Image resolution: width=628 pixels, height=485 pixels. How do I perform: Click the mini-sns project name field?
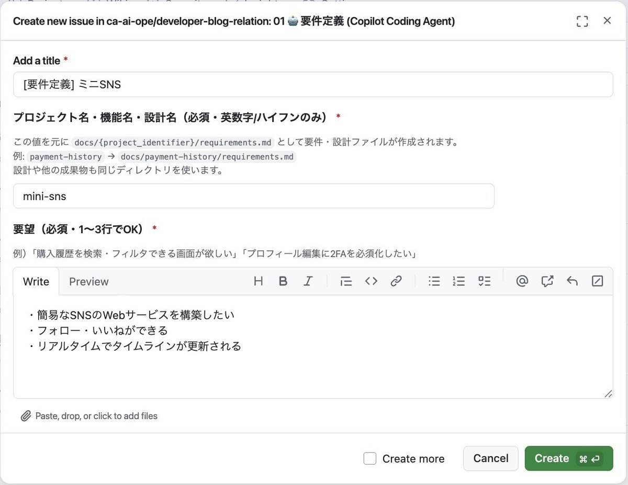click(254, 196)
